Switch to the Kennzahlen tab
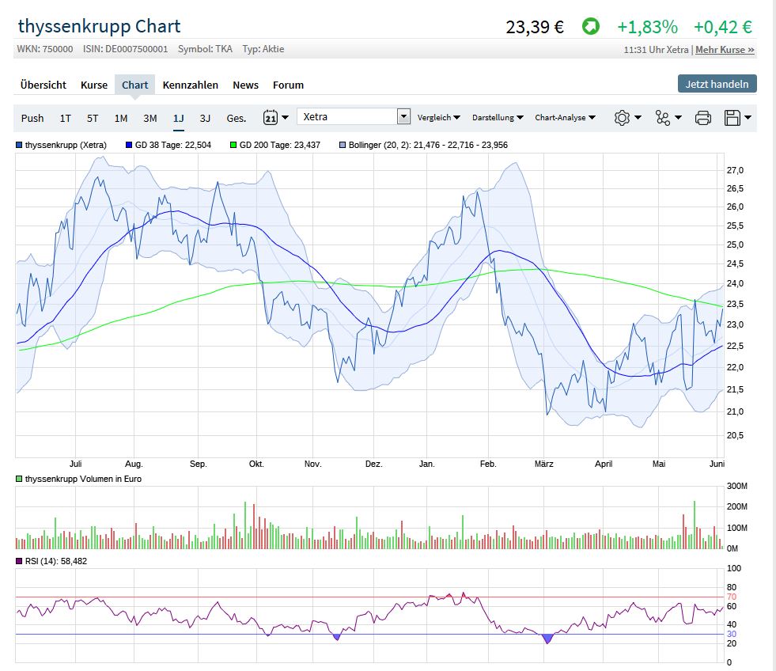776x671 pixels. (x=190, y=85)
